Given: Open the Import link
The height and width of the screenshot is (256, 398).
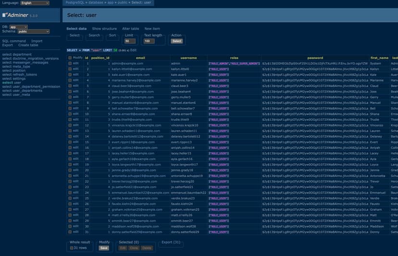Looking at the screenshot, I should [37, 41].
